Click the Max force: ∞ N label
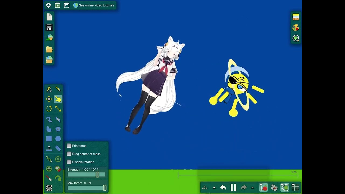Image resolution: width=345 pixels, height=194 pixels. tap(79, 183)
